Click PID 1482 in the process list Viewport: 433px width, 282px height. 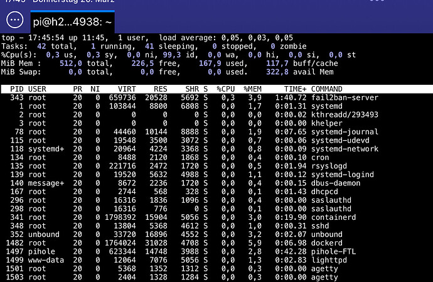(14, 243)
